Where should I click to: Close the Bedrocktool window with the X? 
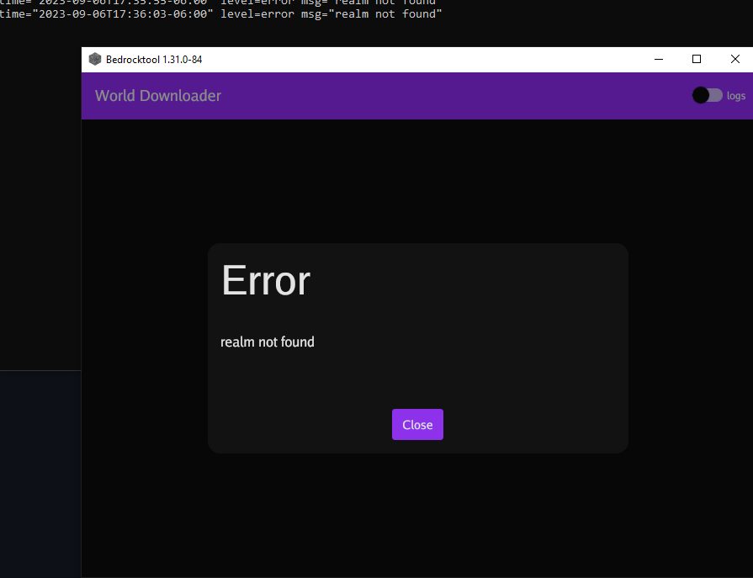click(x=734, y=59)
